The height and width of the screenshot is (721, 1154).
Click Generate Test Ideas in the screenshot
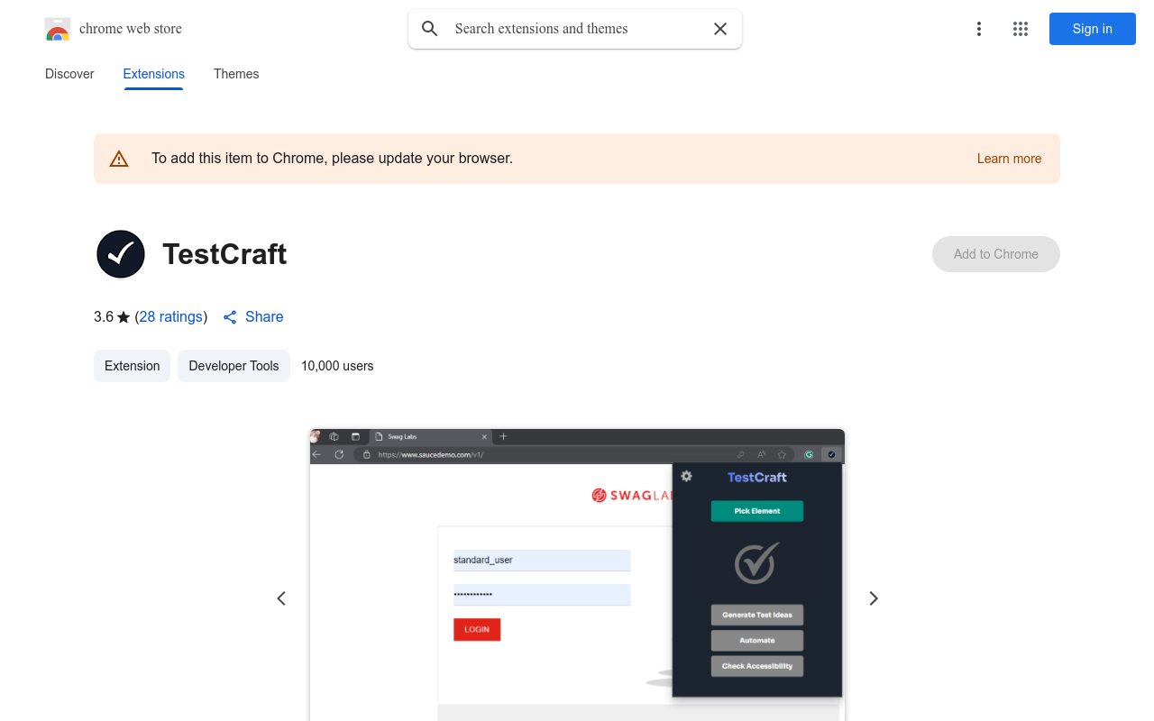coord(757,615)
